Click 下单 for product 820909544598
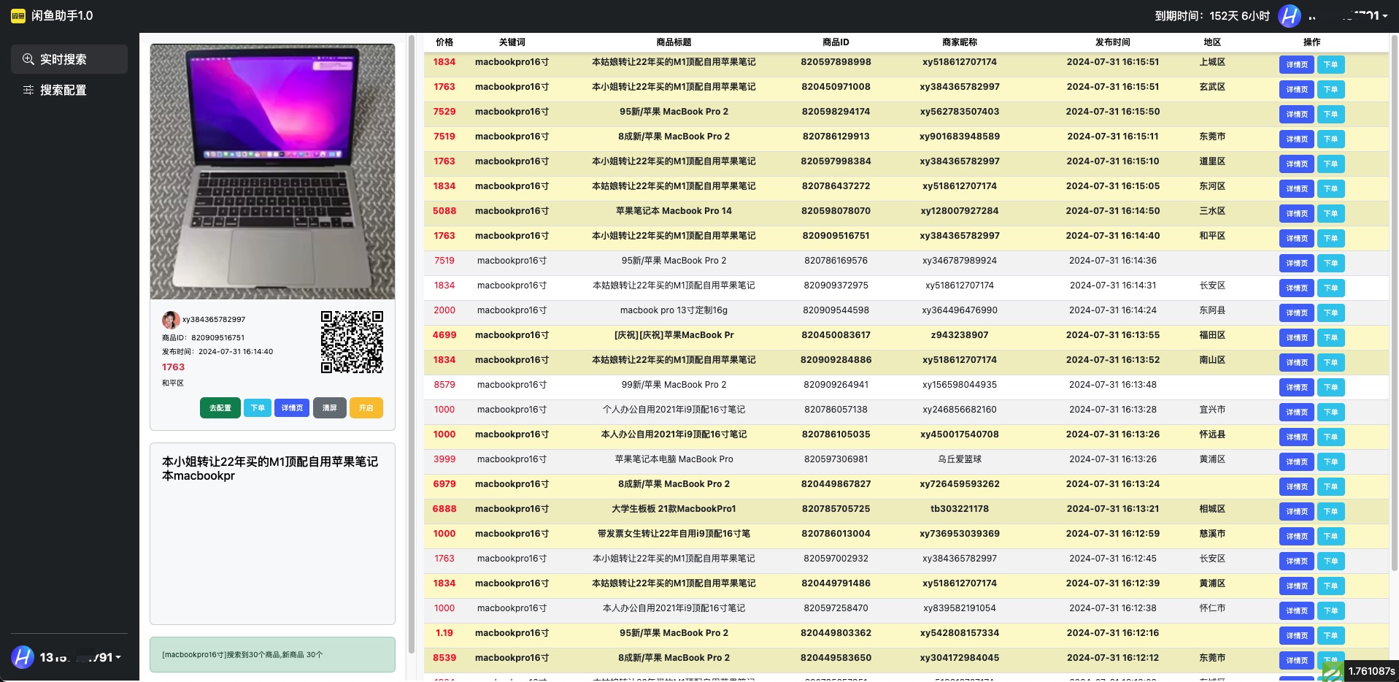 (1331, 313)
